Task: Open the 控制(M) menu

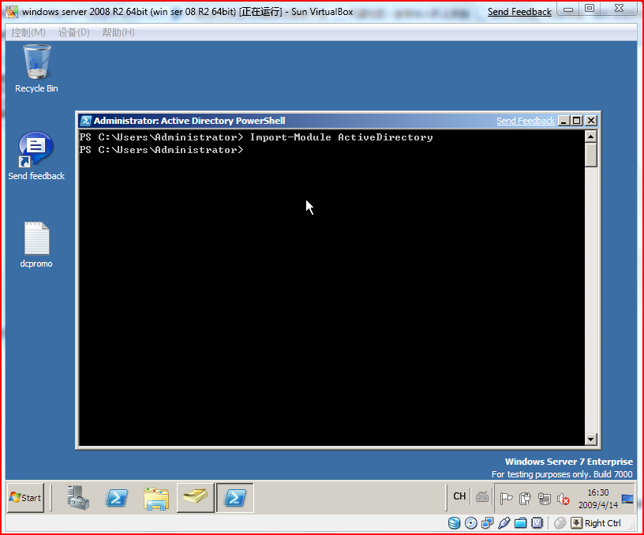Action: [x=28, y=32]
